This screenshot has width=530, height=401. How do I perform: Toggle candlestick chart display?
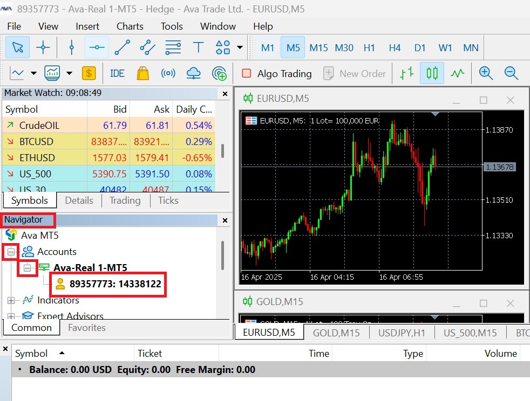point(431,73)
